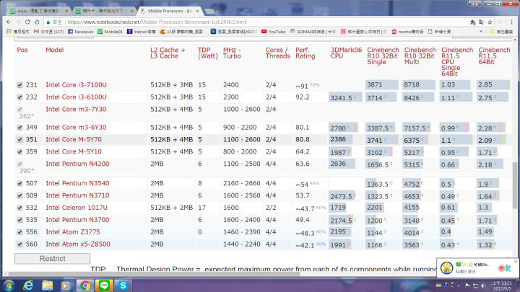Screen dimensions: 520x292
Task: Uncheck the Intel Pentium N3710 row checkbox
Action: 20,195
